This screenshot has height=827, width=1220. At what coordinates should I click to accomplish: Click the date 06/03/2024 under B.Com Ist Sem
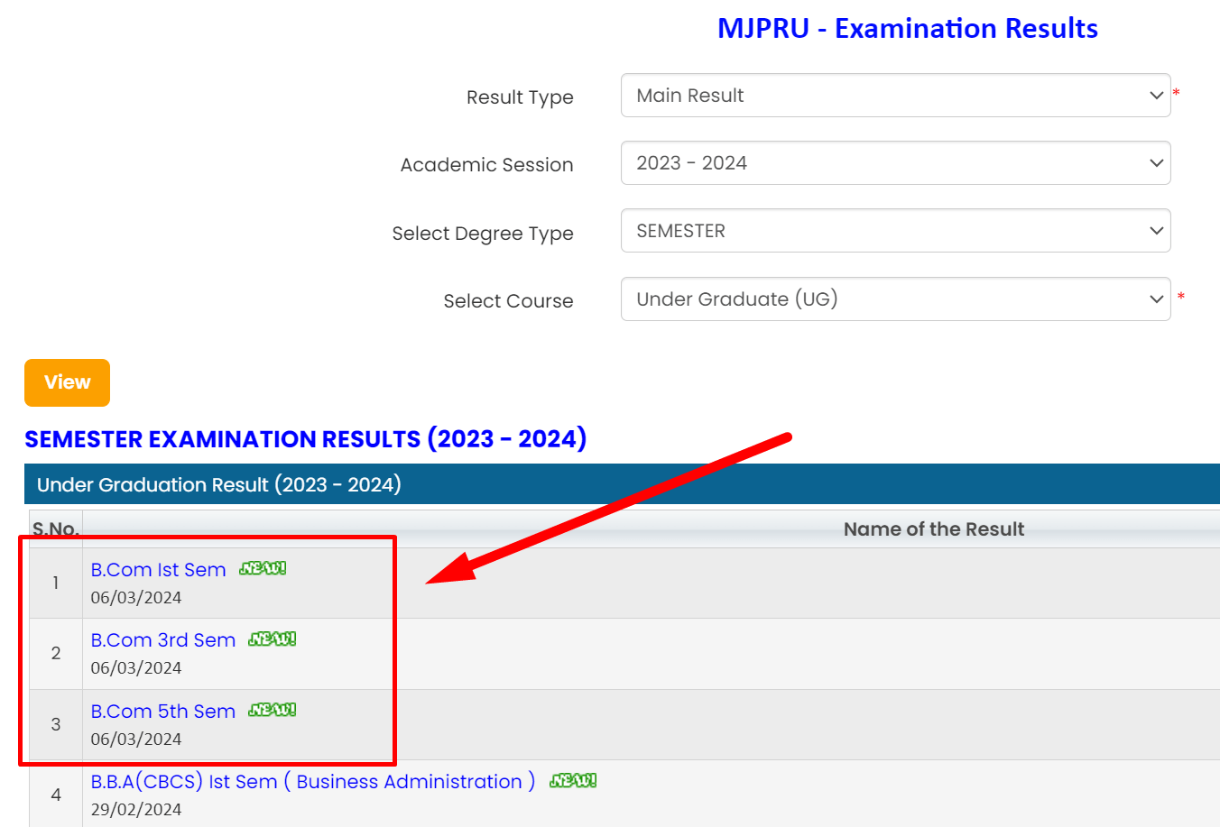136,598
